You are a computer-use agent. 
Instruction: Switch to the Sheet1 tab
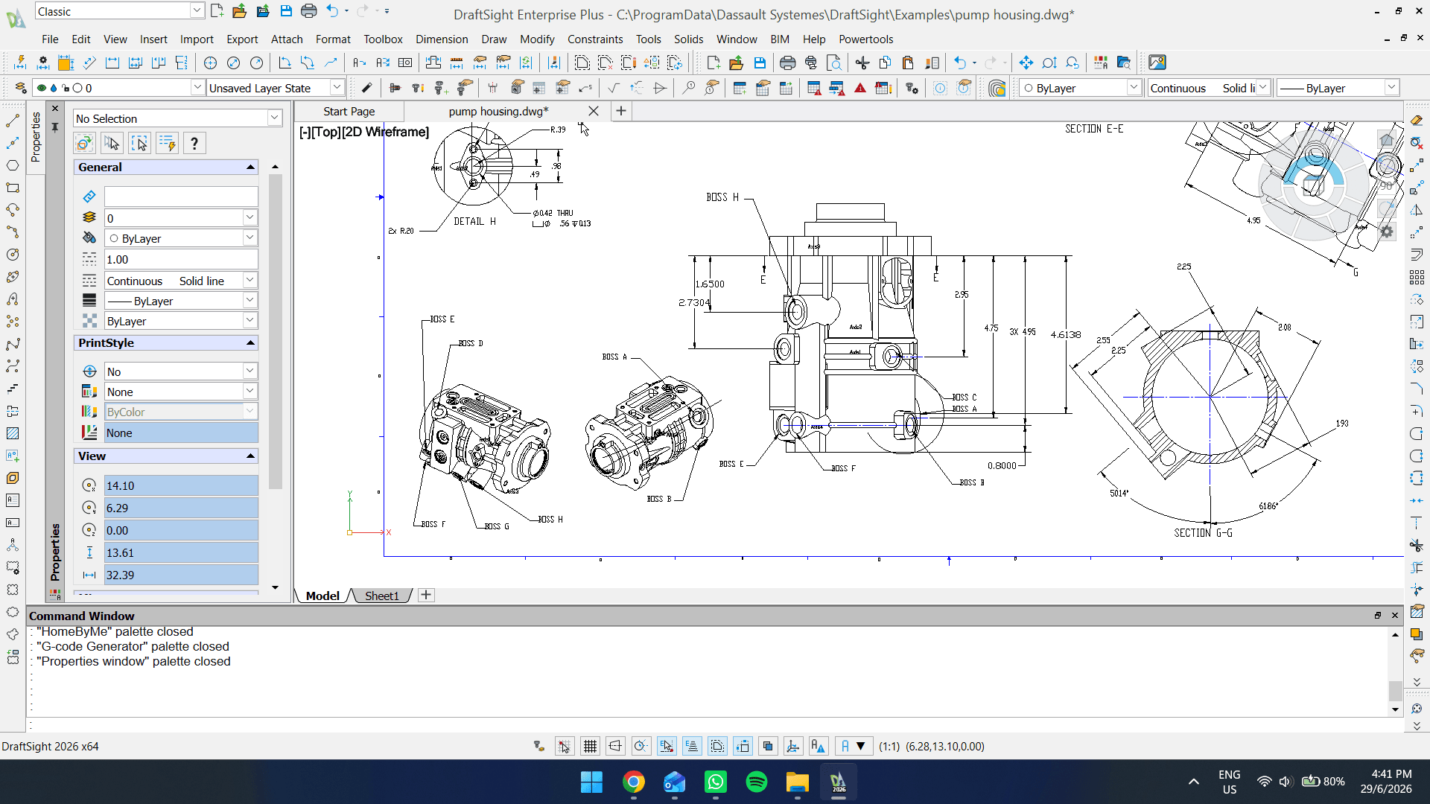click(x=382, y=596)
